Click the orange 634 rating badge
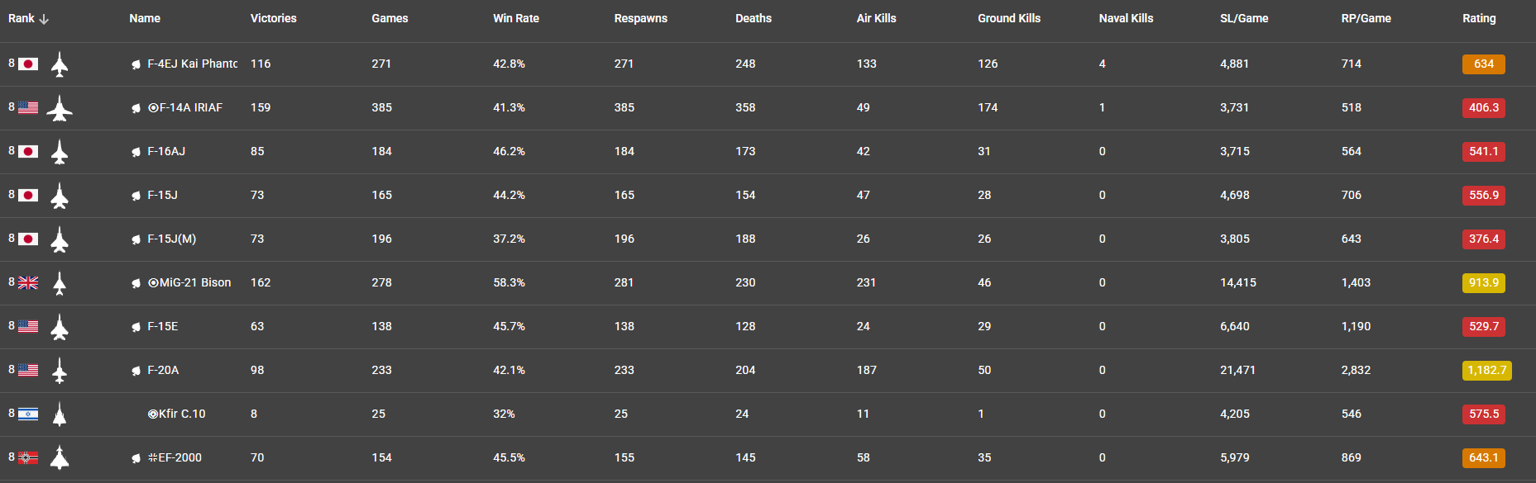 pos(1483,64)
